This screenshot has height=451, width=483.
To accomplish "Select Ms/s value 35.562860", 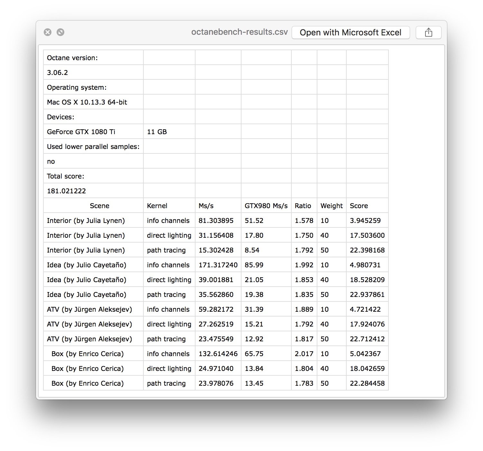I will coord(218,294).
